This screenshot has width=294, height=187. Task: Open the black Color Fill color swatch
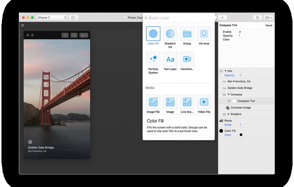coord(241,135)
